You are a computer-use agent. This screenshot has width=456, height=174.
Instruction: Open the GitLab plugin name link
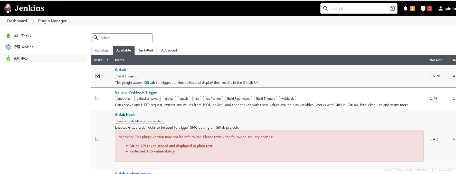coord(120,70)
